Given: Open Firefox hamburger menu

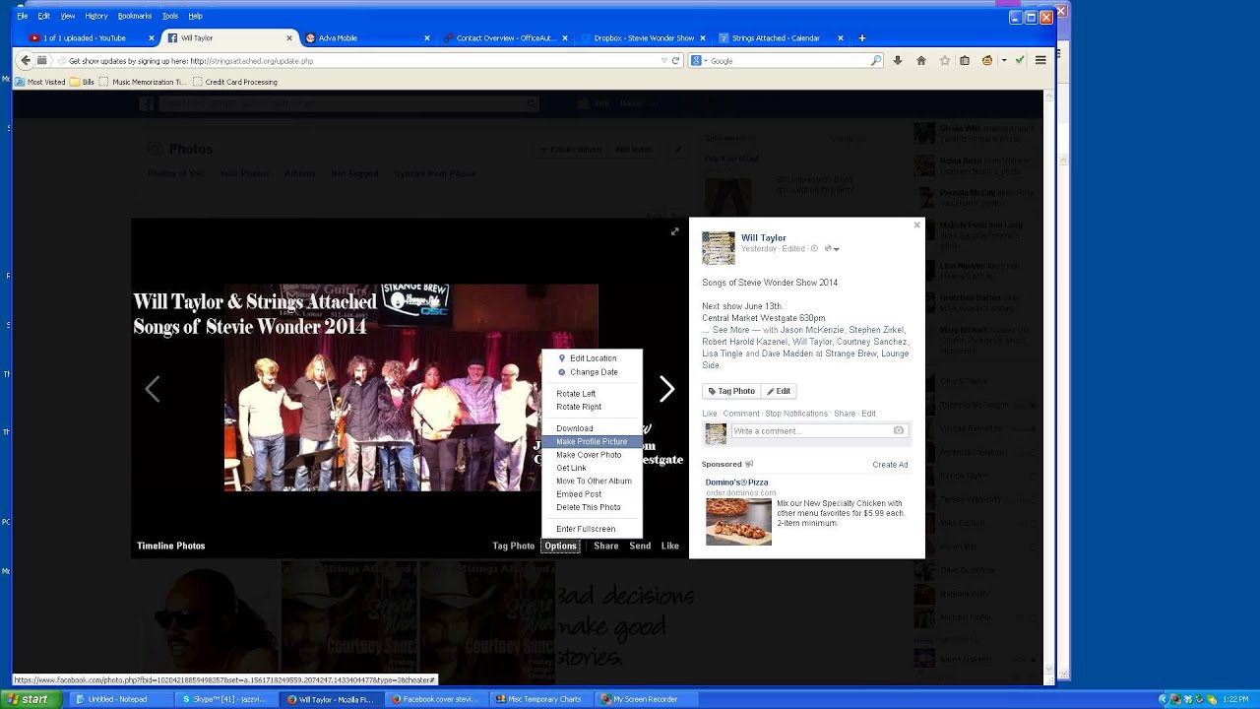Looking at the screenshot, I should tap(1040, 60).
